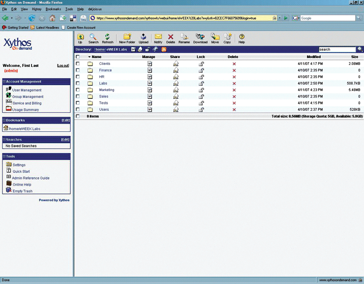Open the History menu
The image size is (364, 284).
[x=37, y=9]
